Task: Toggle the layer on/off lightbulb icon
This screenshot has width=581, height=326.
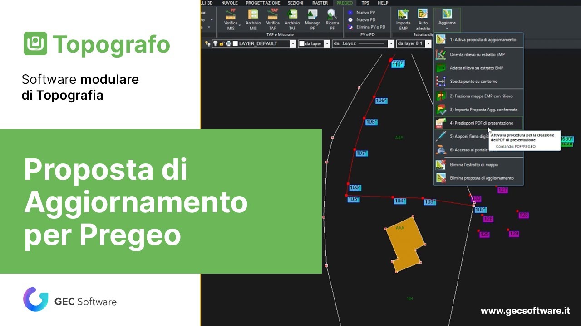Action: click(x=215, y=44)
